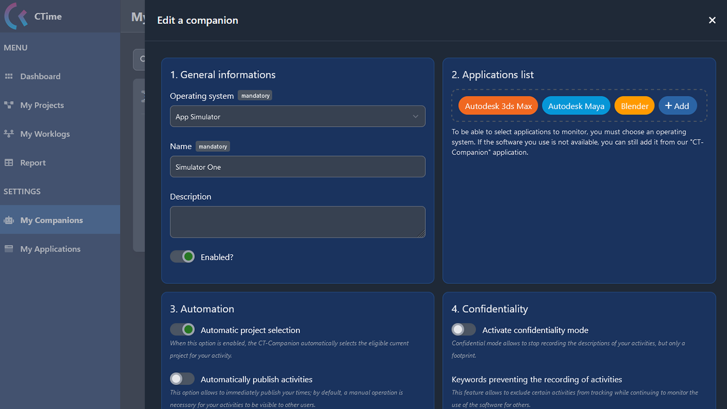Click the CTime logo icon

pos(14,16)
